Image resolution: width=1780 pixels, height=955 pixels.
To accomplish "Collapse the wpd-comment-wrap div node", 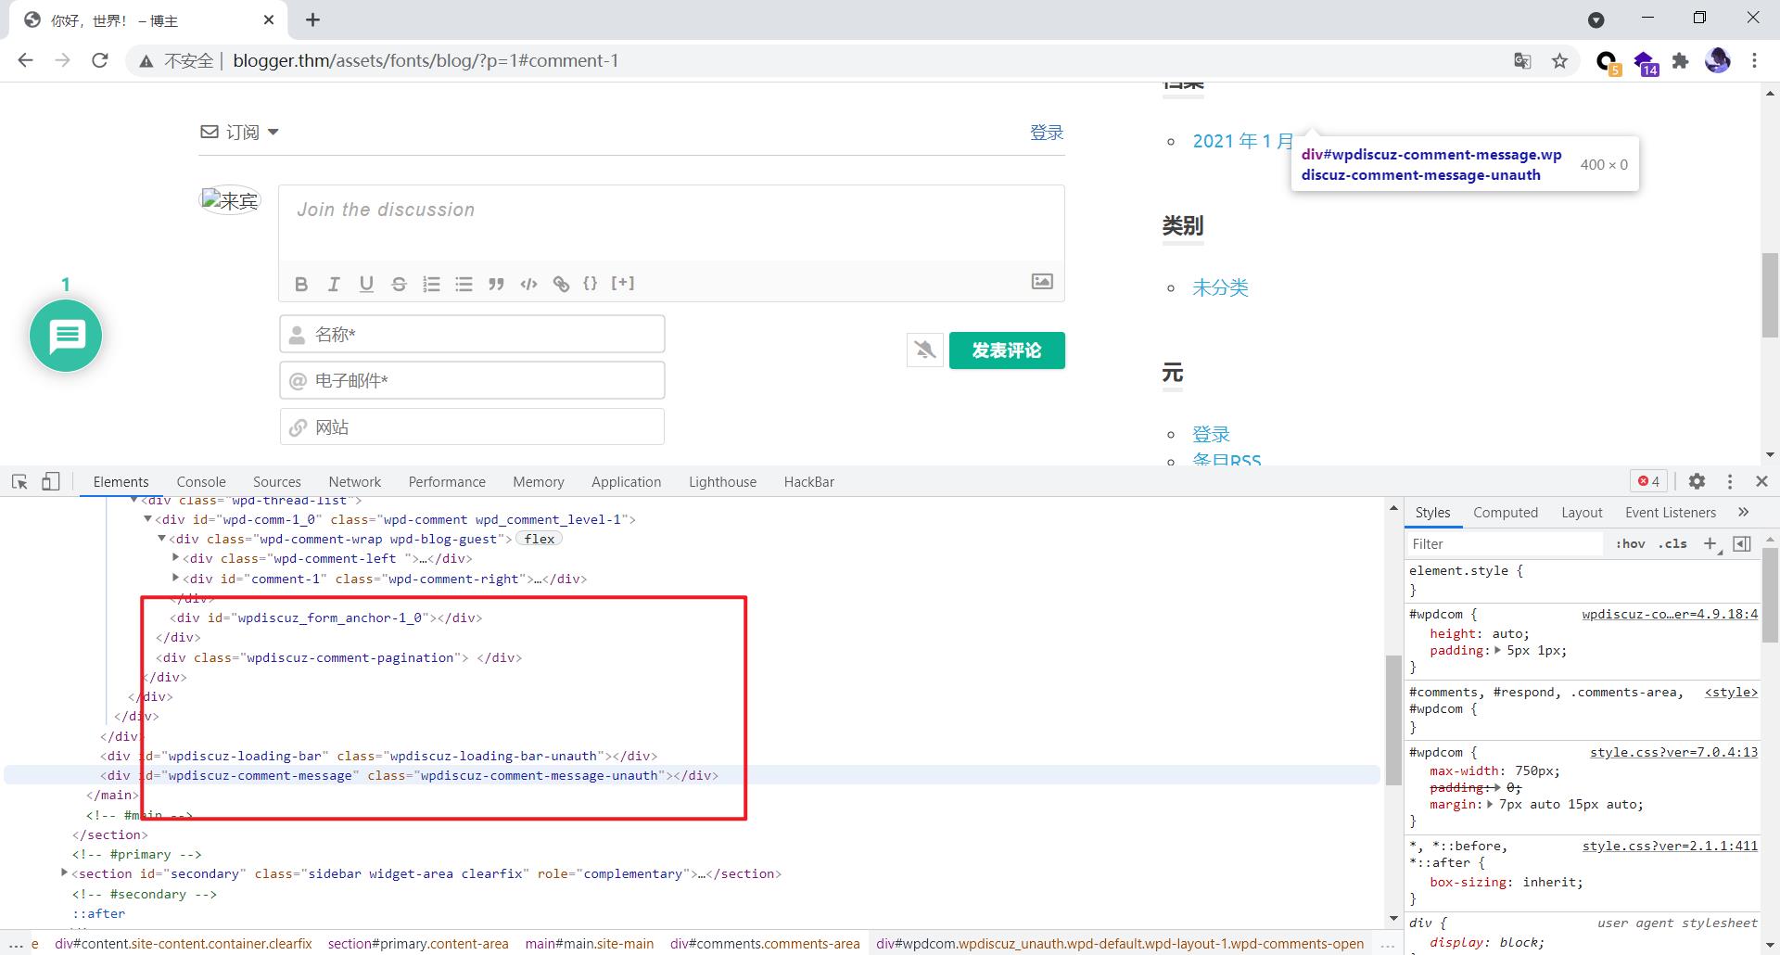I will tap(161, 539).
